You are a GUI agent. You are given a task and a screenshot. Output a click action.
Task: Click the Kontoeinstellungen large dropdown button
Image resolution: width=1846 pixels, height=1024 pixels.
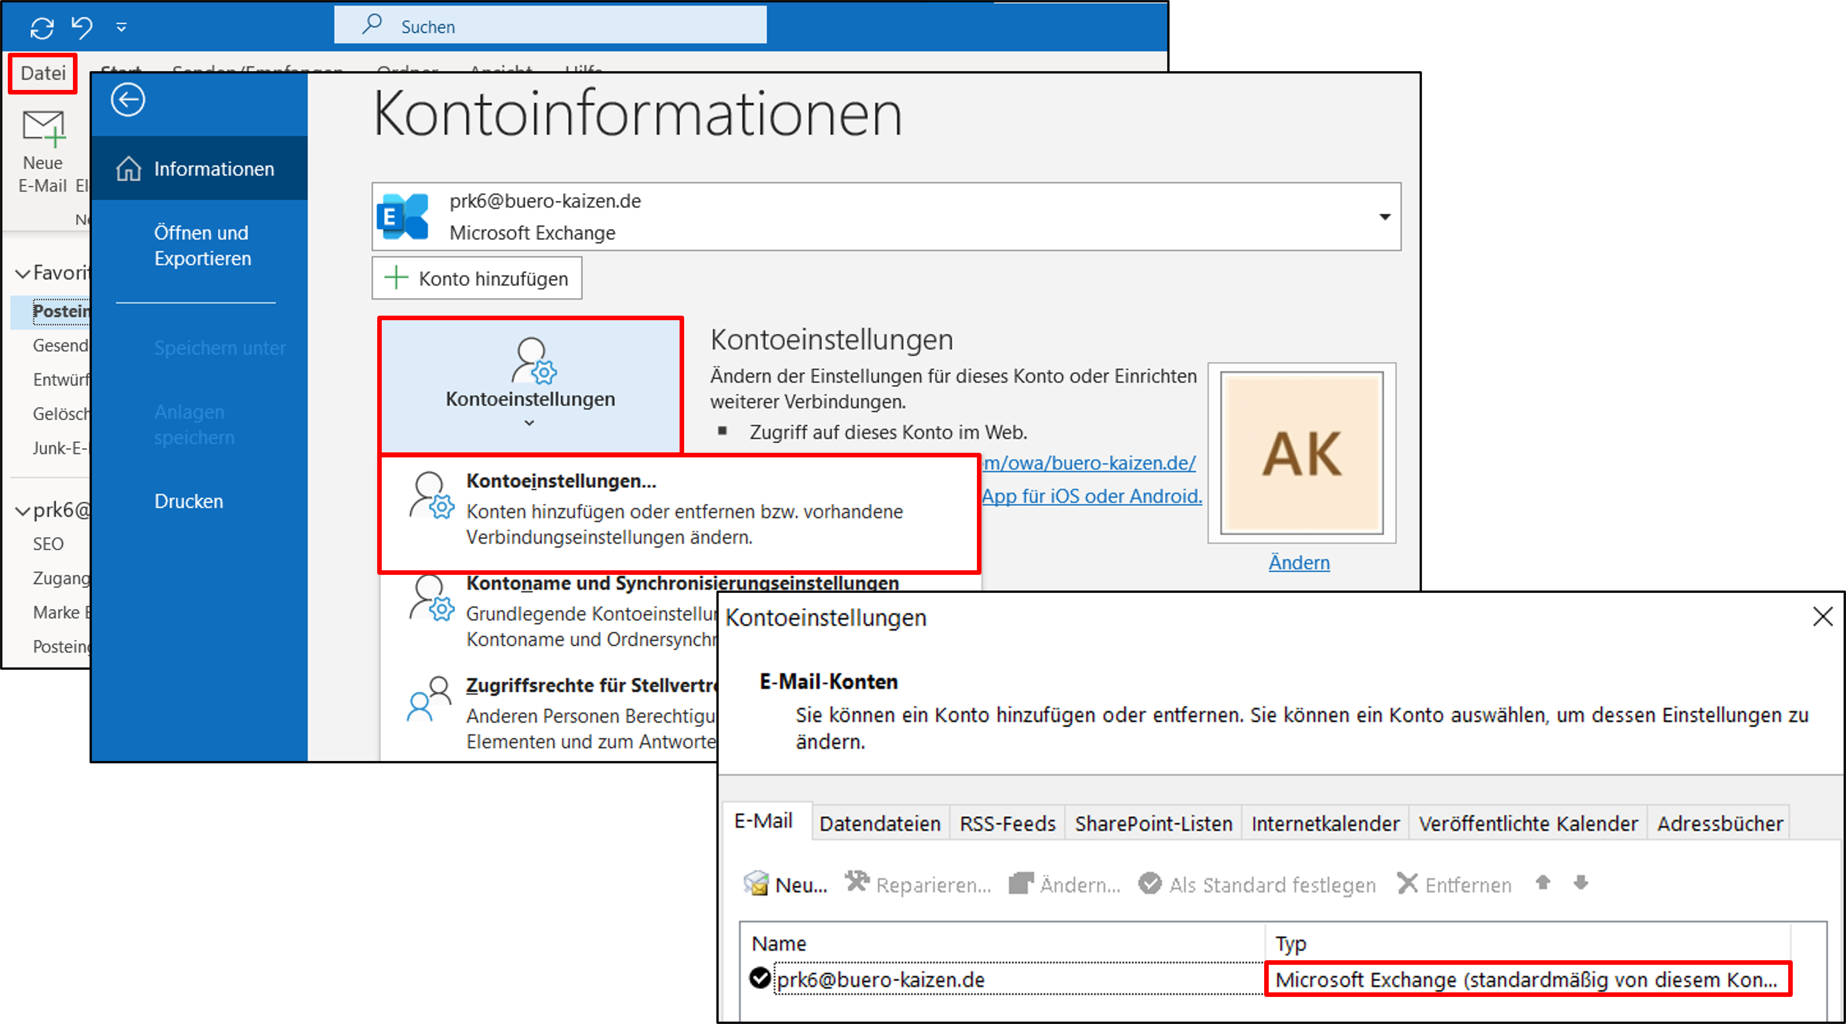point(530,385)
